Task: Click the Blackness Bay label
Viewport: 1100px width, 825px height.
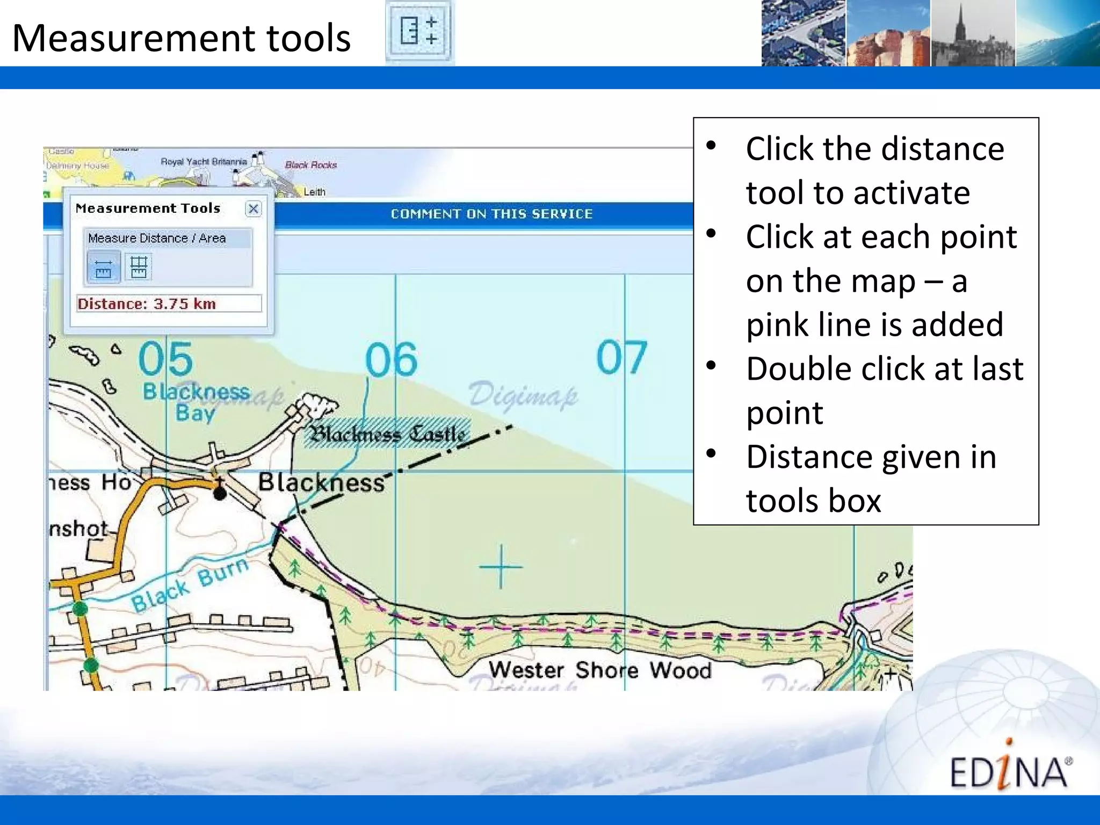Action: point(196,402)
